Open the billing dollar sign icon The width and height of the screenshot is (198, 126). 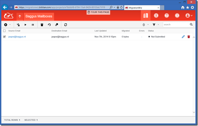point(156,15)
